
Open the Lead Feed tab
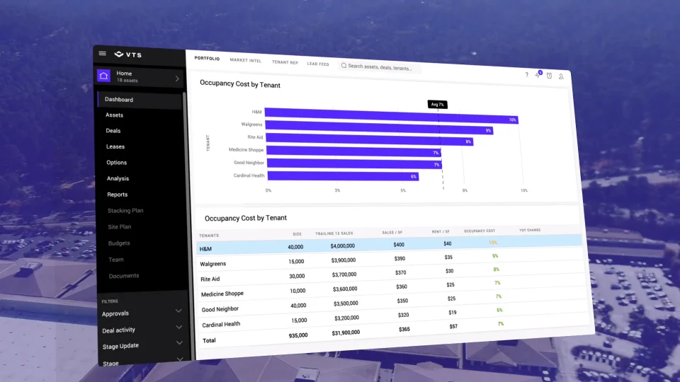[x=318, y=64]
